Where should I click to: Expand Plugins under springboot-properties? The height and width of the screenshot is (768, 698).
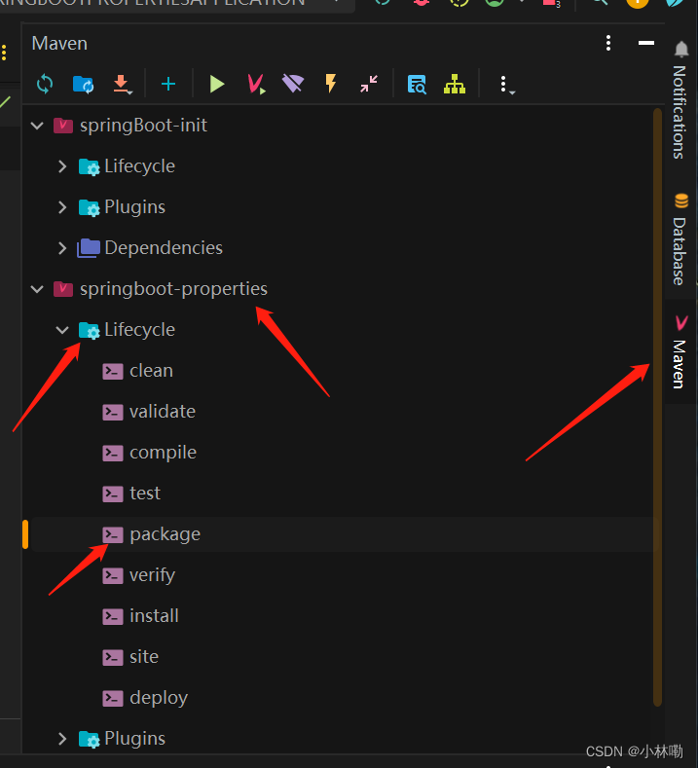click(x=62, y=739)
